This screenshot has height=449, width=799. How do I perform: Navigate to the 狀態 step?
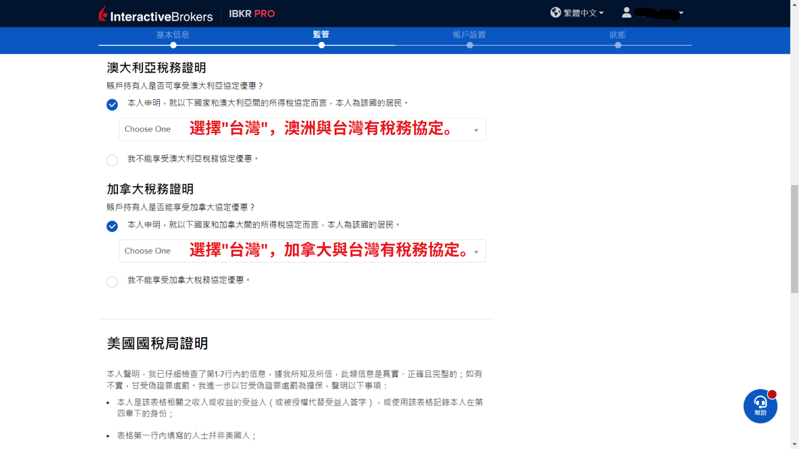[x=618, y=35]
